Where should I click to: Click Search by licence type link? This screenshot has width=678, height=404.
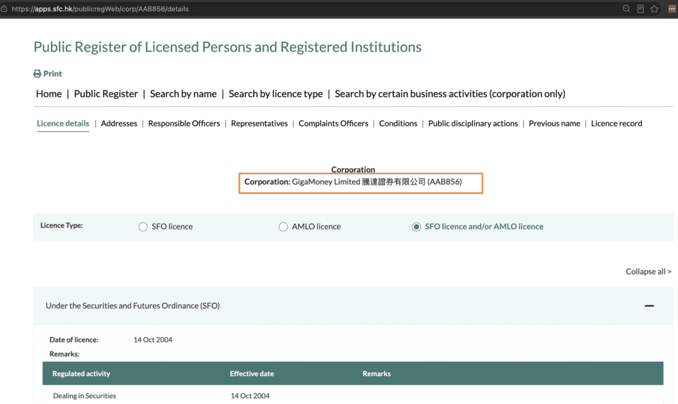click(275, 94)
